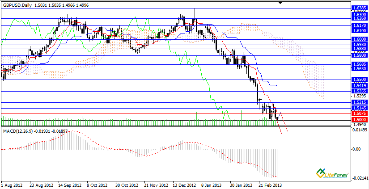Click the MACD 0.01499 axis value

click(x=359, y=130)
